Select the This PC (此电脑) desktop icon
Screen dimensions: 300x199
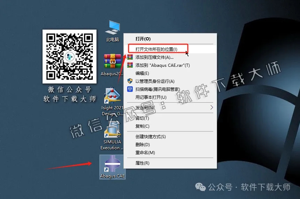(113, 31)
